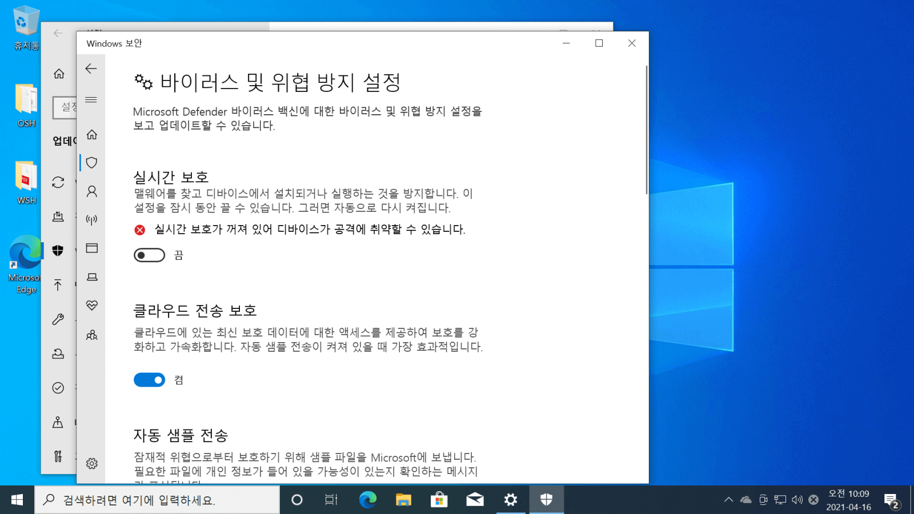
Task: Click back arrow in Settings window
Action: click(58, 34)
